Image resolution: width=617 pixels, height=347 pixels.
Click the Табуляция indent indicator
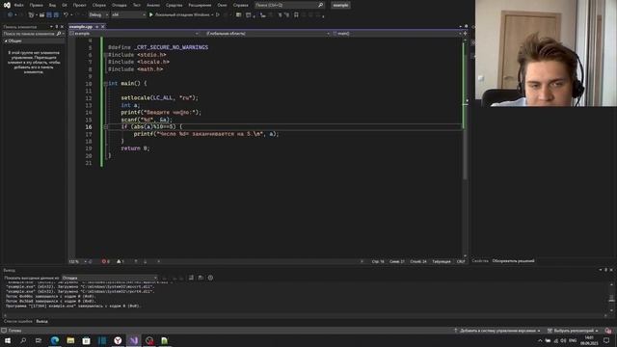442,261
